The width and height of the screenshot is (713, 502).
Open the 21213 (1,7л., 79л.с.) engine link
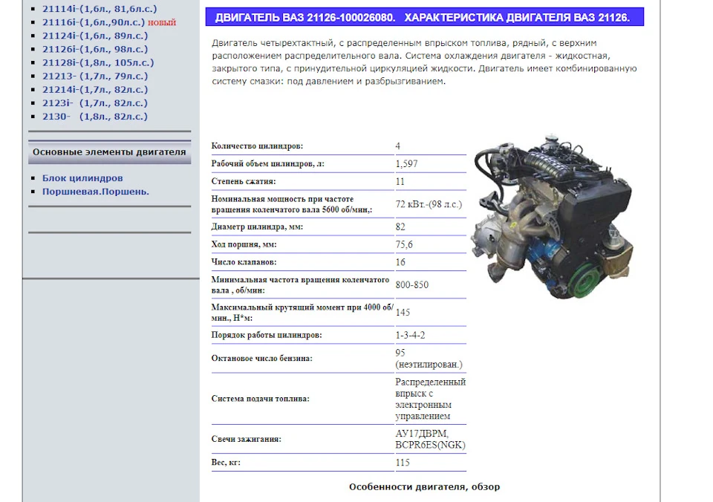tap(95, 76)
